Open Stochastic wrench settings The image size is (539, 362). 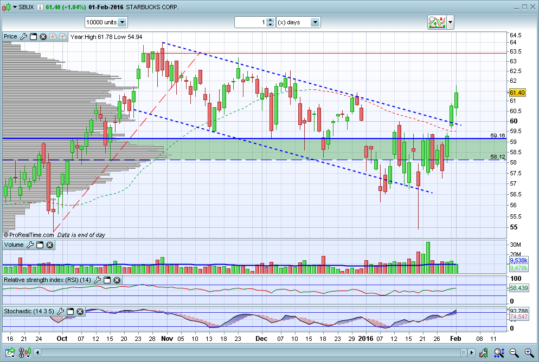coord(61,311)
